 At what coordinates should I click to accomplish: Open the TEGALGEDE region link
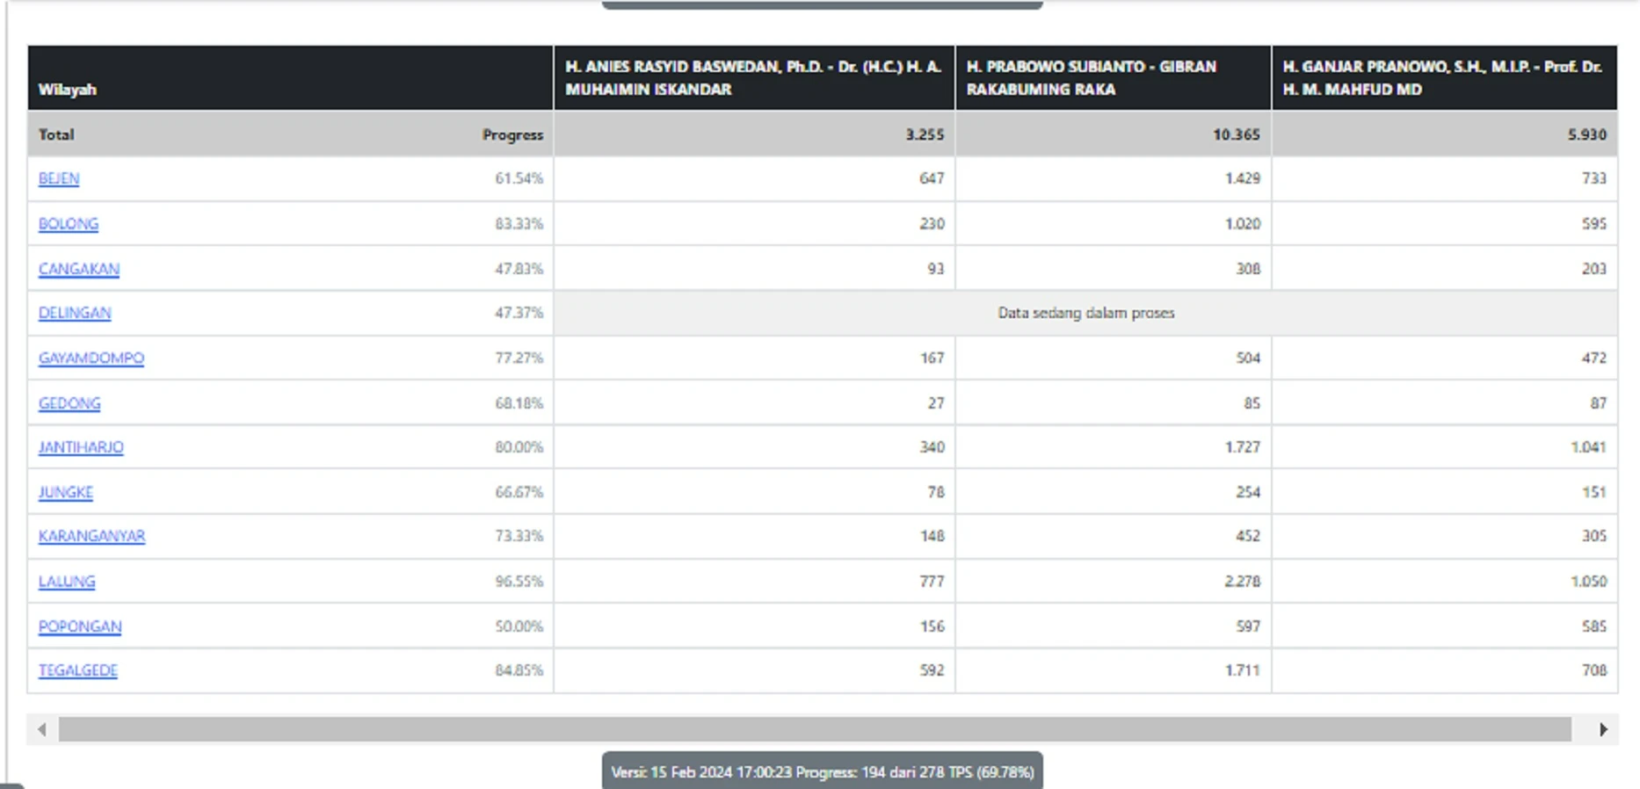click(78, 670)
